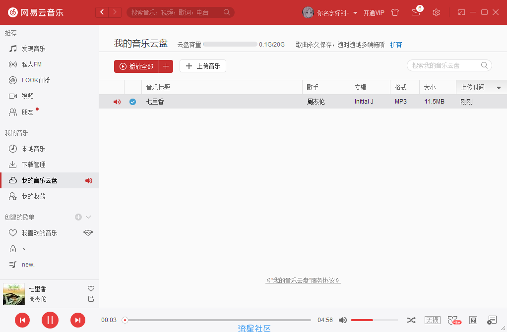Add new playlist with plus icon

[78, 217]
